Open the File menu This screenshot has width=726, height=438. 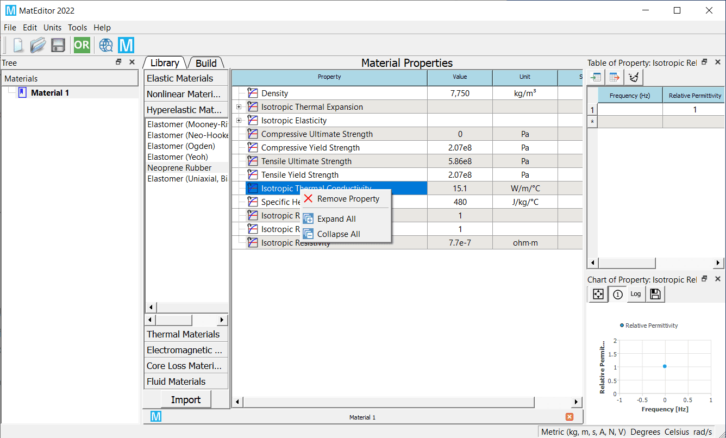pos(10,27)
